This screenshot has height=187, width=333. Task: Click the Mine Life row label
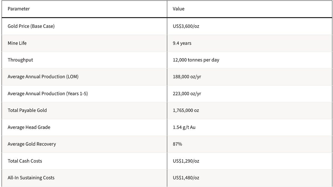tap(17, 43)
